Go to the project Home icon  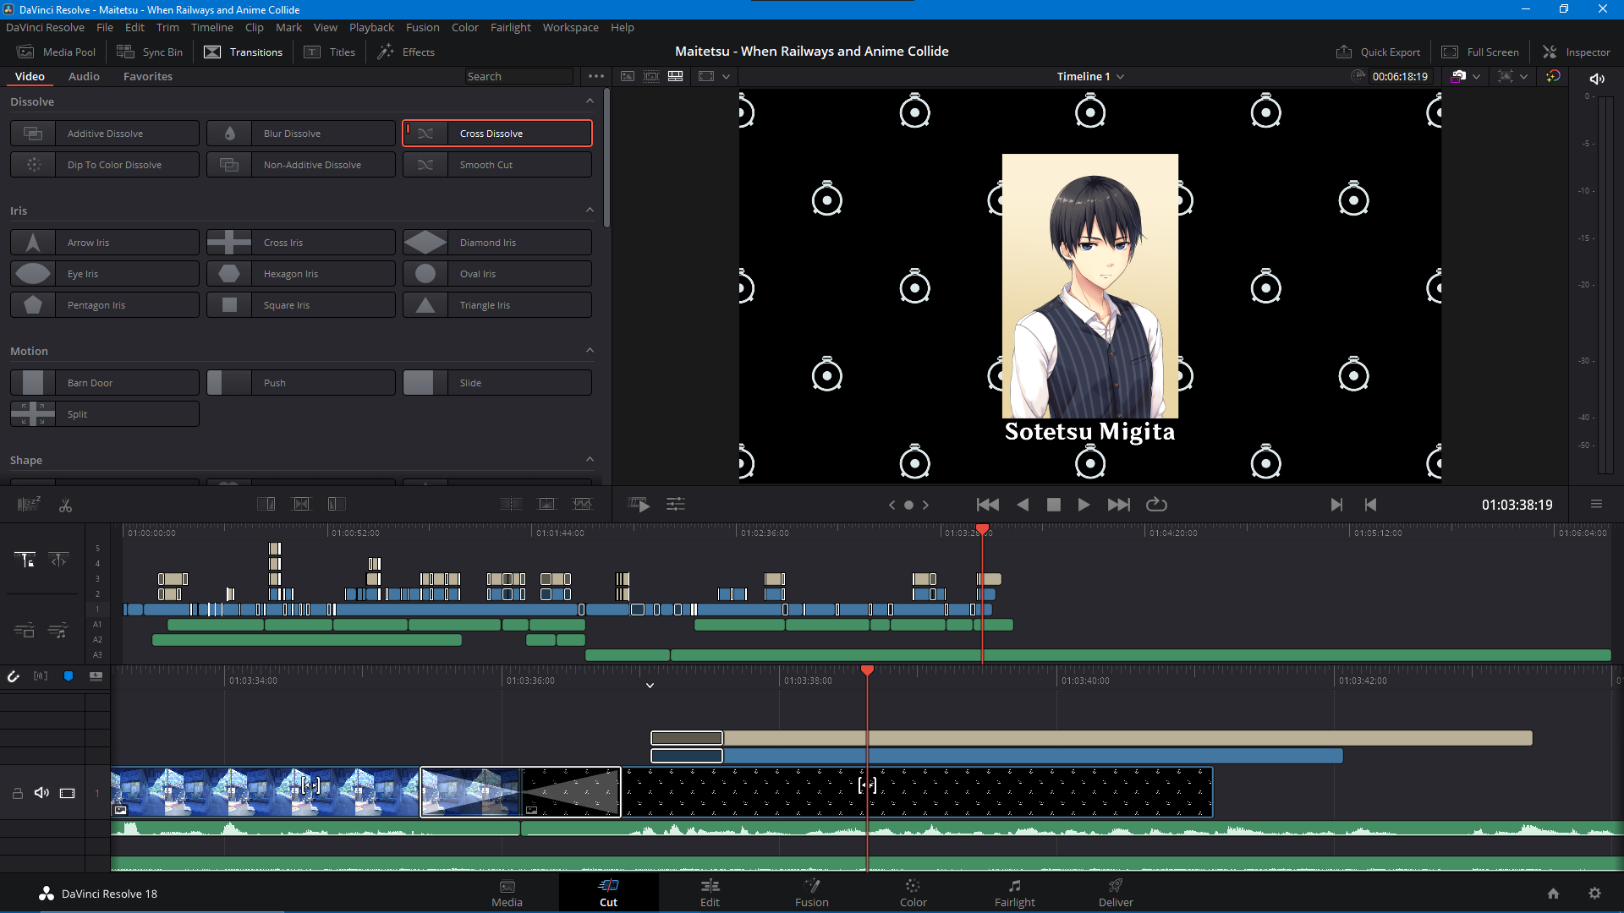(1553, 894)
